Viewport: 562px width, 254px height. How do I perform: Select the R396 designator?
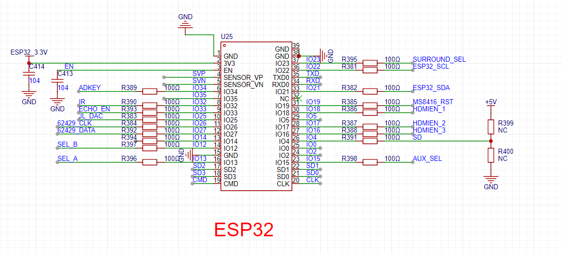point(129,158)
